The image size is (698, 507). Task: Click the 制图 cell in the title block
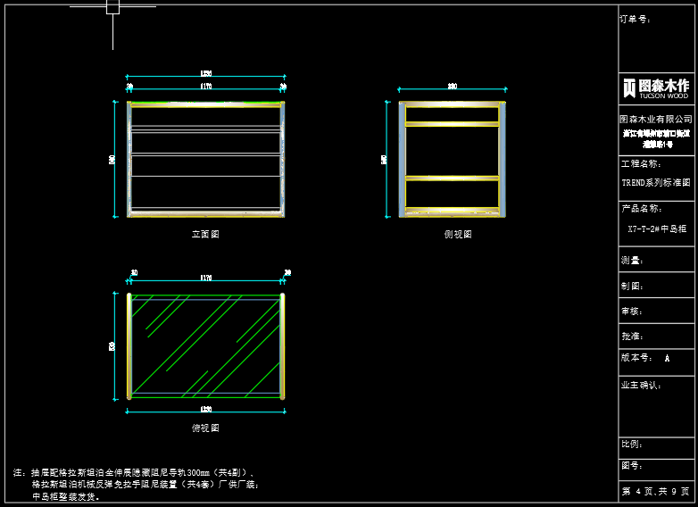pos(656,286)
